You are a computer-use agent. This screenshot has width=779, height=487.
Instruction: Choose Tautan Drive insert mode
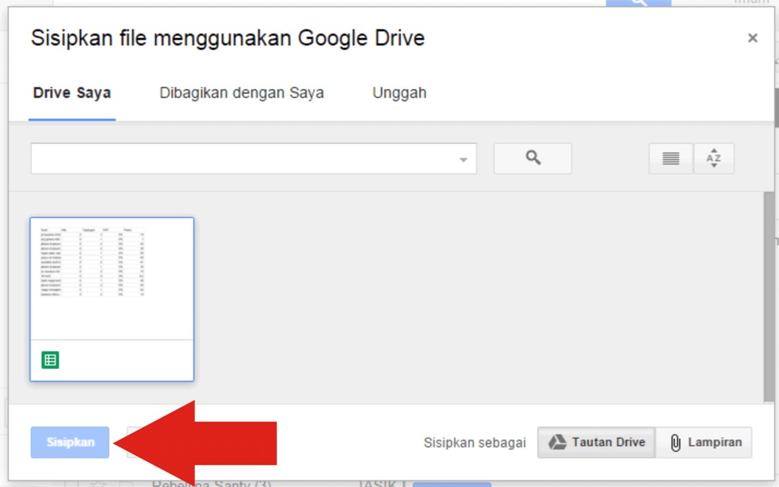coord(596,442)
